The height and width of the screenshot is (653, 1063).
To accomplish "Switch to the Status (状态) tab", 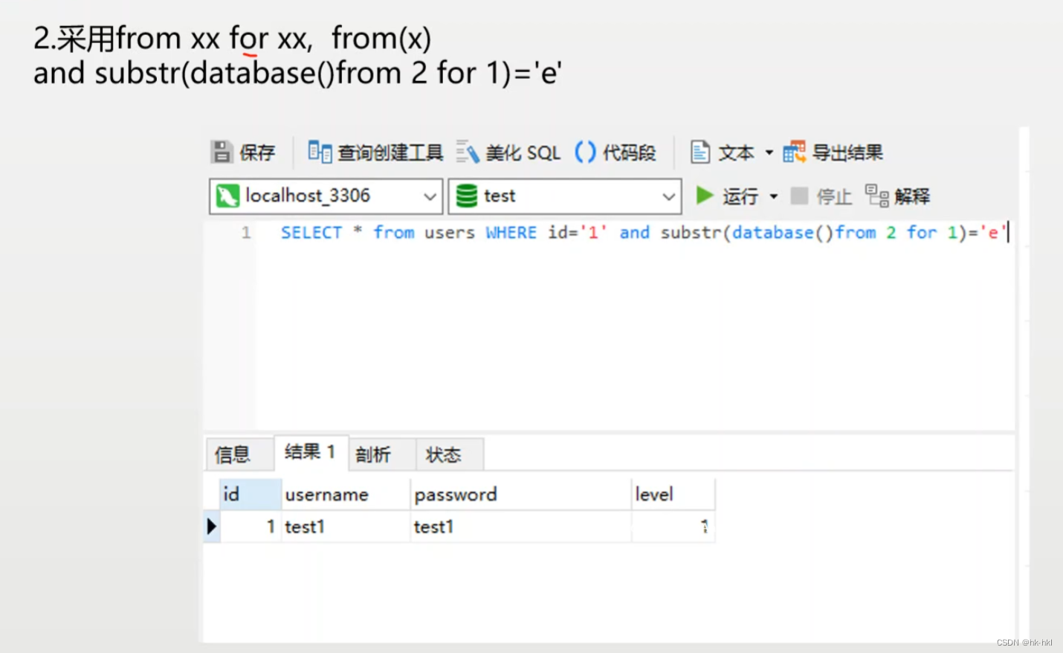I will click(450, 454).
